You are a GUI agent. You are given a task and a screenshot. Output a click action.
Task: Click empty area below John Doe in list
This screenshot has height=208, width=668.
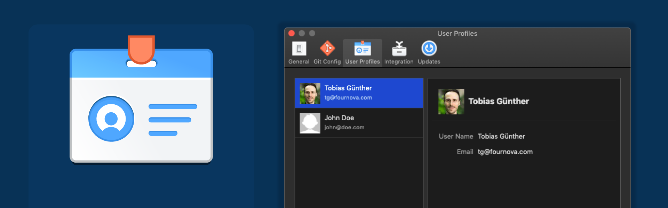tap(359, 173)
